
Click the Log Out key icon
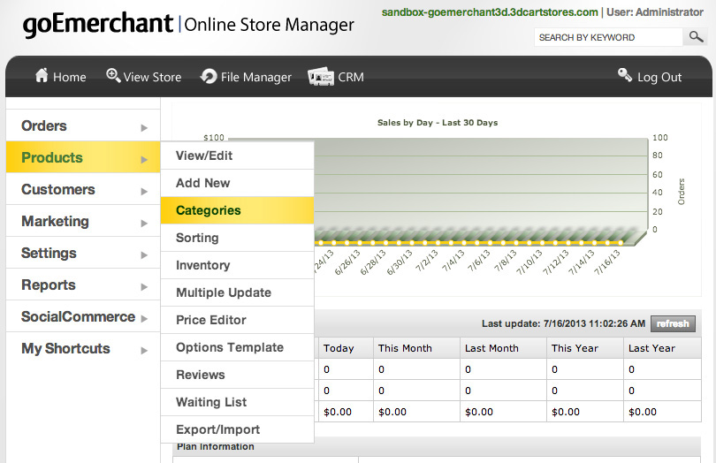point(625,74)
